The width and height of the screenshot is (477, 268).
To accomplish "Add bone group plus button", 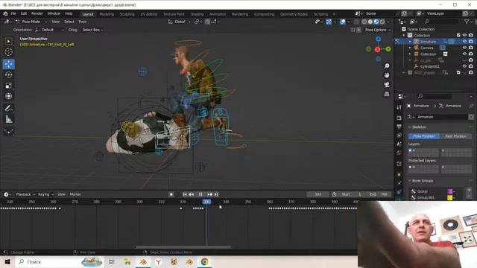I will [469, 191].
